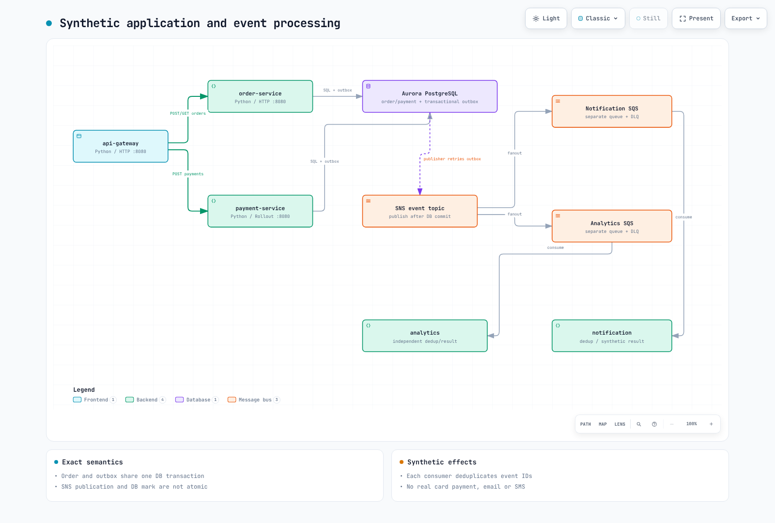Click the 'Synthetic effects' panel heading
The image size is (775, 523).
click(442, 462)
